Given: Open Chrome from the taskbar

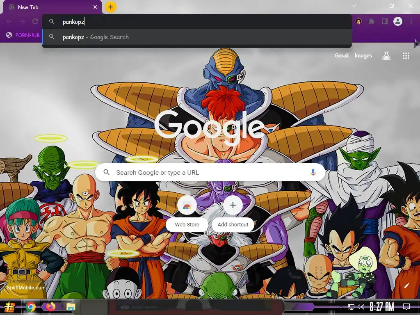Looking at the screenshot, I should click(31, 307).
